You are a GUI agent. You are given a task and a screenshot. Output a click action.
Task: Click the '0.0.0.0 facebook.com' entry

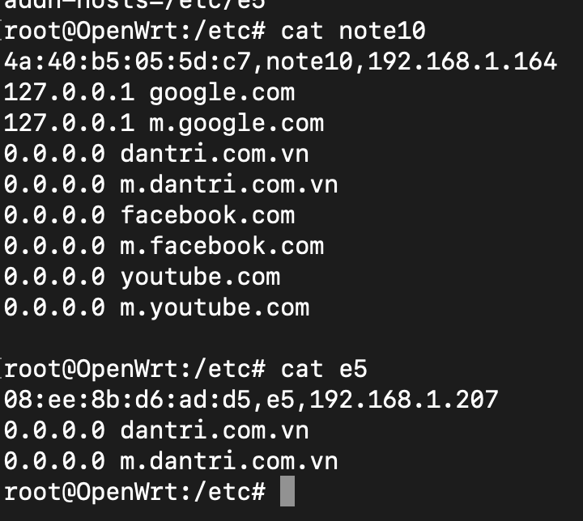point(150,215)
